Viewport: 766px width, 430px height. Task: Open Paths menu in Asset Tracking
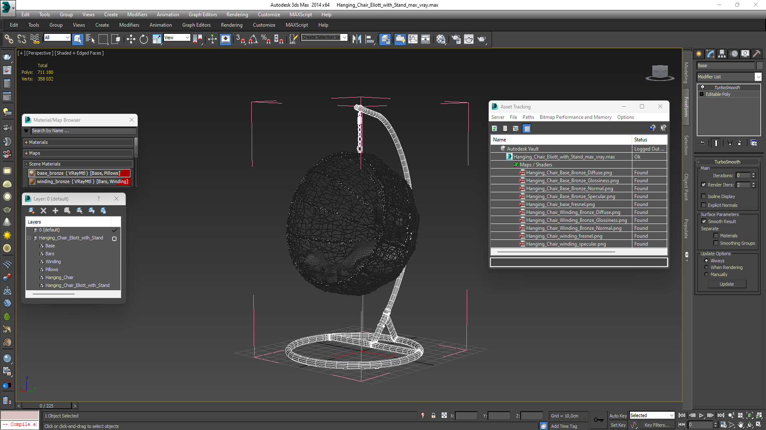pyautogui.click(x=528, y=117)
